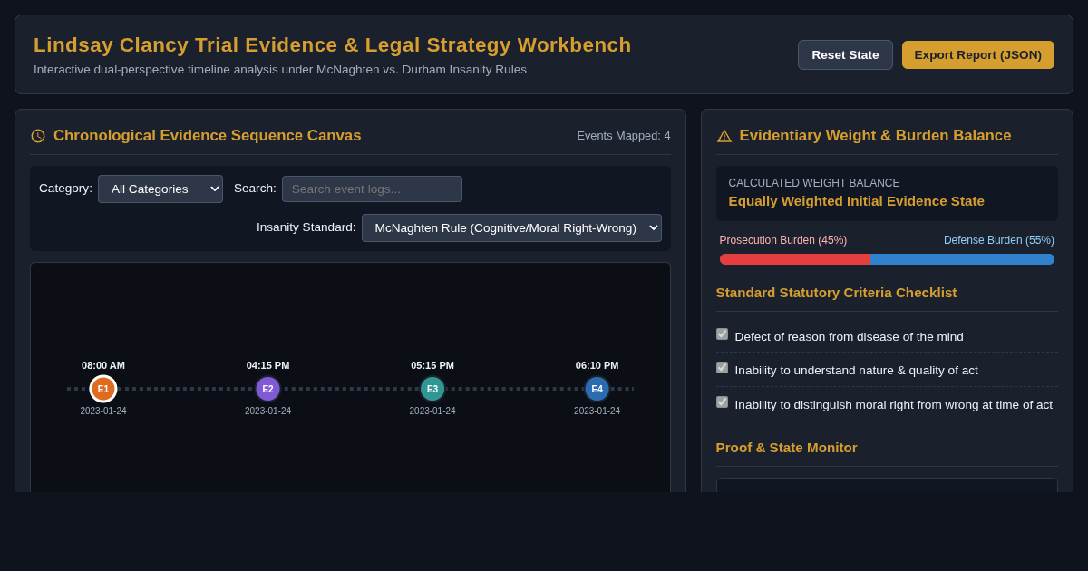Click the blue Defense Burden bar segment

[962, 259]
